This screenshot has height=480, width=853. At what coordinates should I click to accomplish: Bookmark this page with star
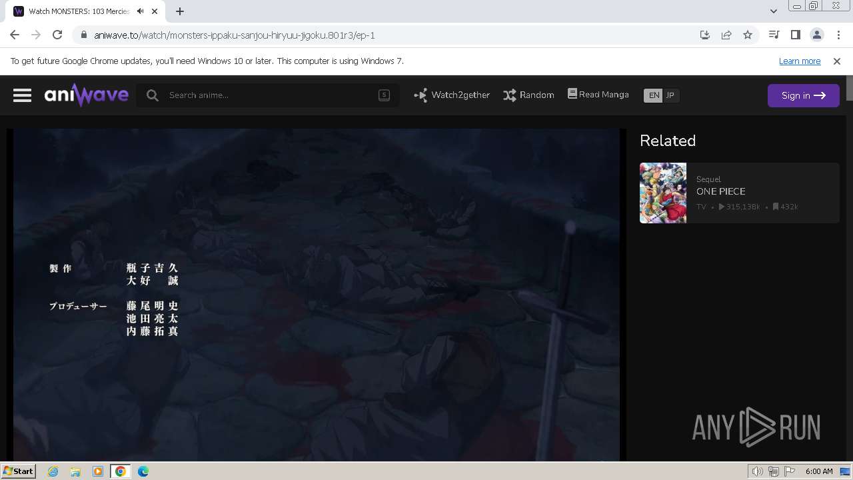coord(748,35)
